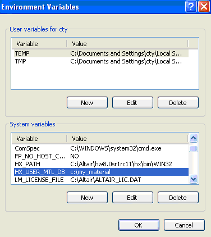Dismiss dialog with Cancel button
This screenshot has height=237, width=211.
pyautogui.click(x=184, y=225)
